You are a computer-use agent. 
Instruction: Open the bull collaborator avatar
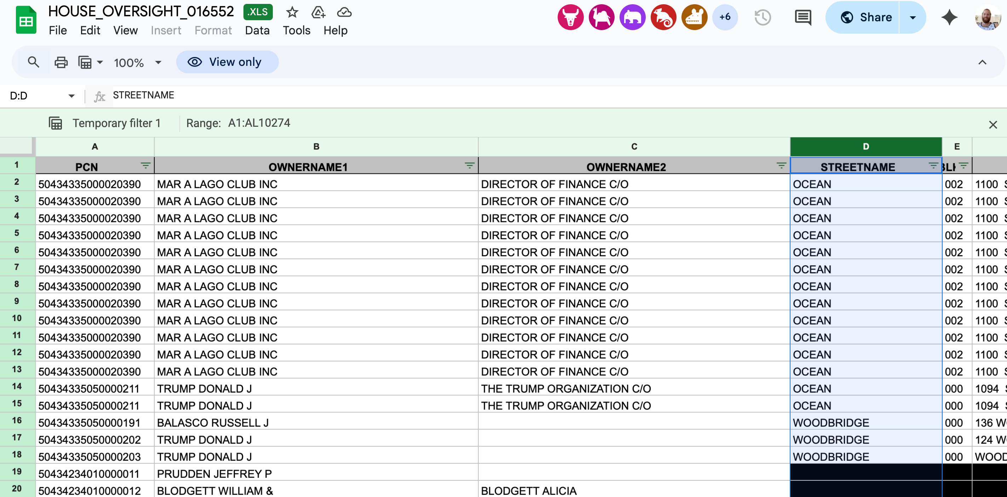point(570,17)
